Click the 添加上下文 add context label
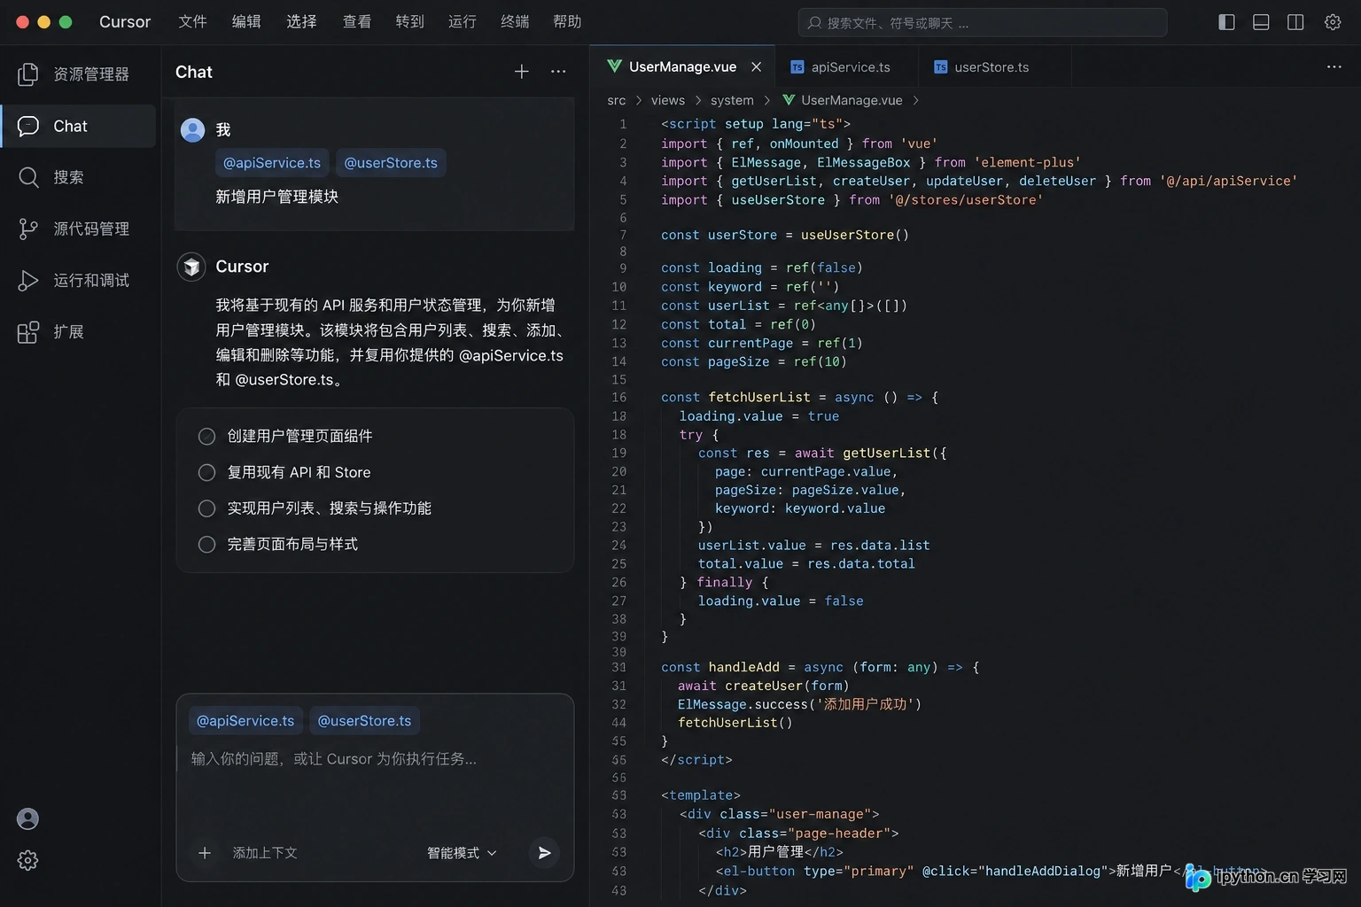The image size is (1361, 907). pos(265,853)
